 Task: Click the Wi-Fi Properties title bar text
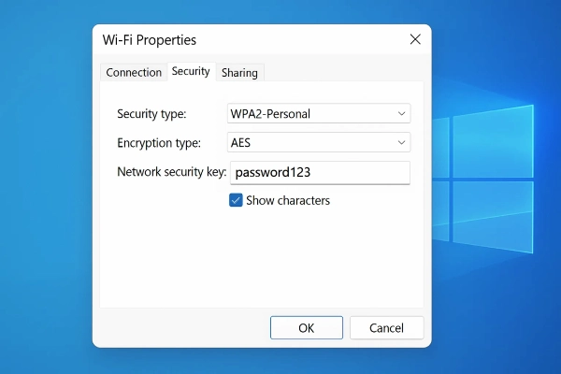click(150, 39)
